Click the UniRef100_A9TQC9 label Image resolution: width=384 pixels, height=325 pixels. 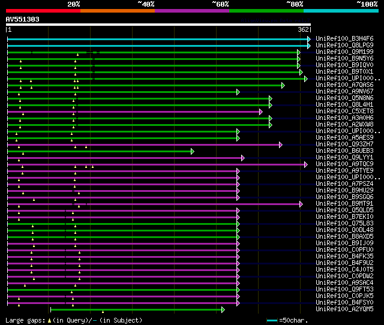click(x=344, y=164)
